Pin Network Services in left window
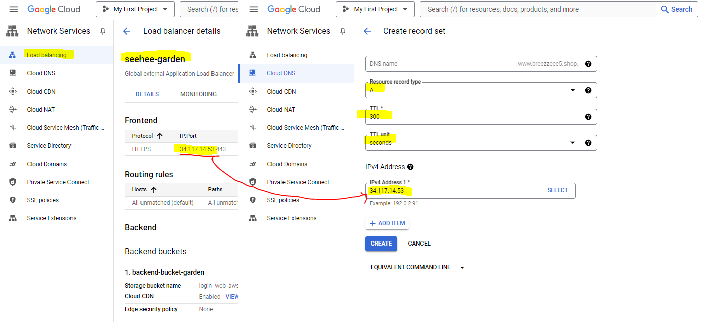Image resolution: width=707 pixels, height=322 pixels. (103, 31)
